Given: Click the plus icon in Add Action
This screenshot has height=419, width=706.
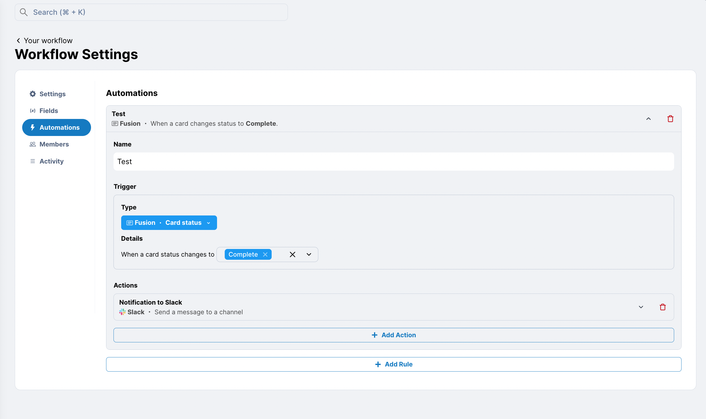Looking at the screenshot, I should click(375, 335).
